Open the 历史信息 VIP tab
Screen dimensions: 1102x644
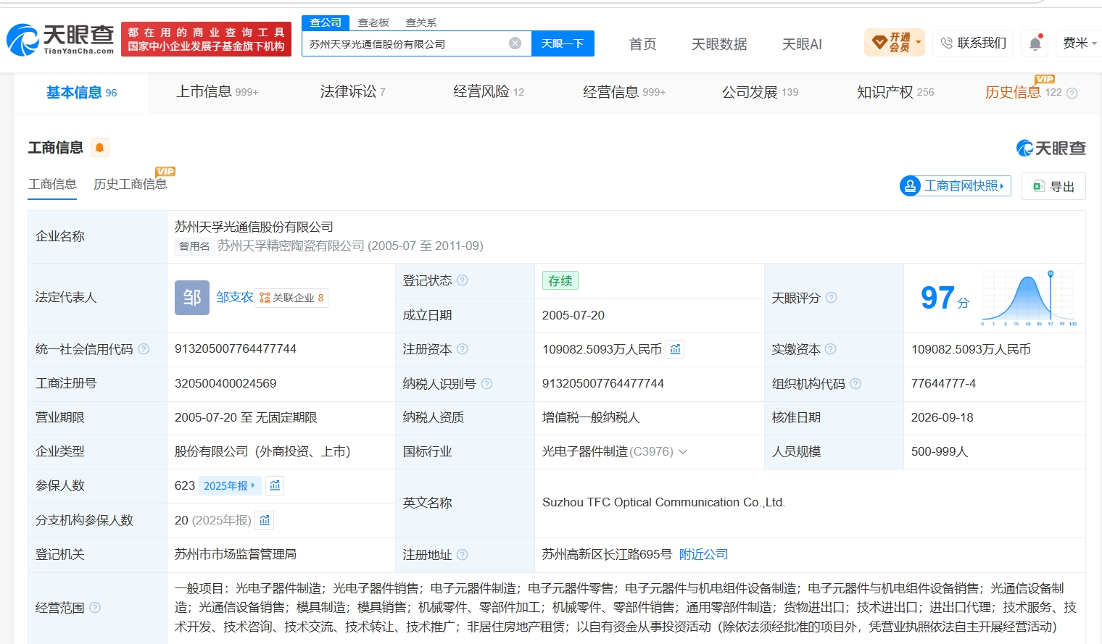[x=1023, y=92]
